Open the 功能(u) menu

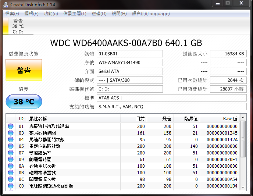tap(51, 14)
